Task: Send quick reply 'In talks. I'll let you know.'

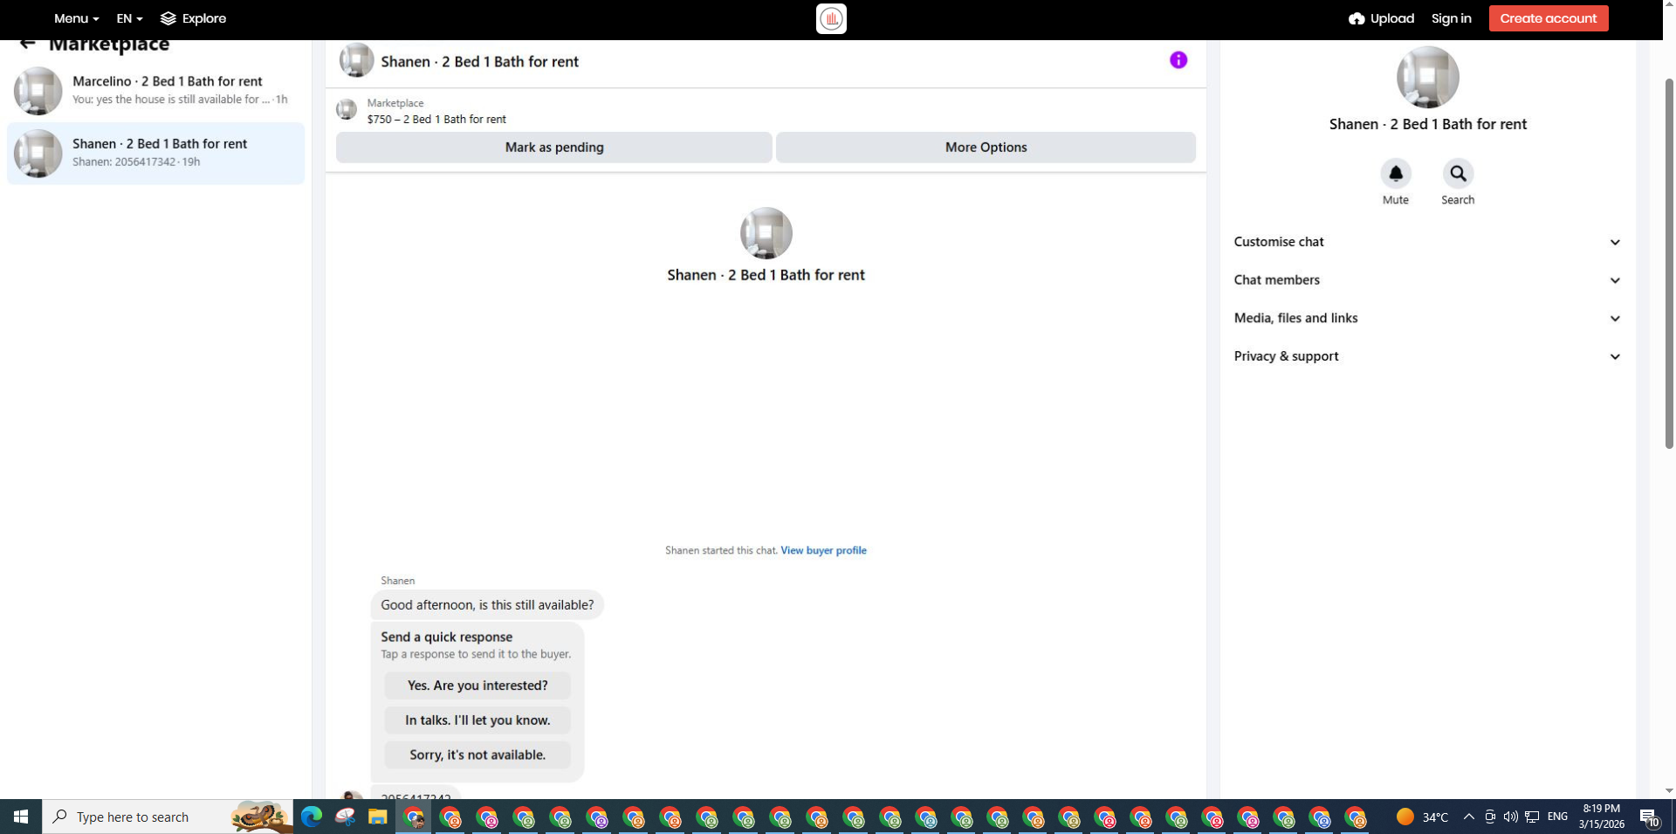Action: (x=477, y=720)
